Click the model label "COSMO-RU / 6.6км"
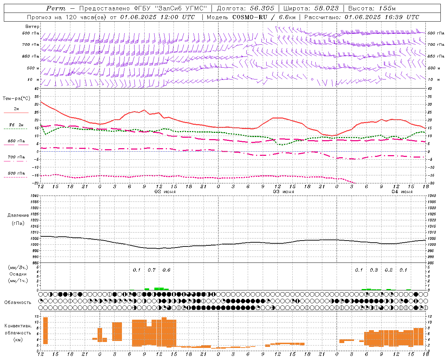This screenshot has width=446, height=357. [264, 17]
